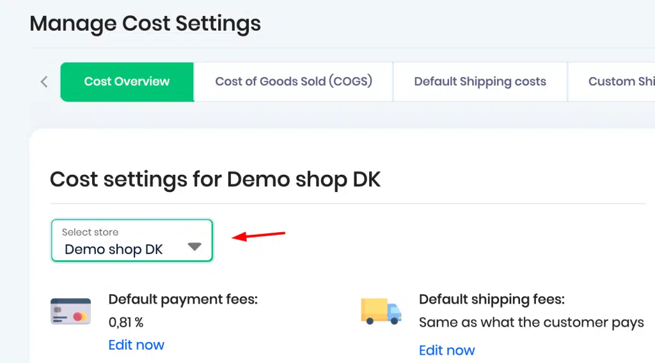The height and width of the screenshot is (363, 655).
Task: Click the Select store field label
Action: (x=90, y=232)
